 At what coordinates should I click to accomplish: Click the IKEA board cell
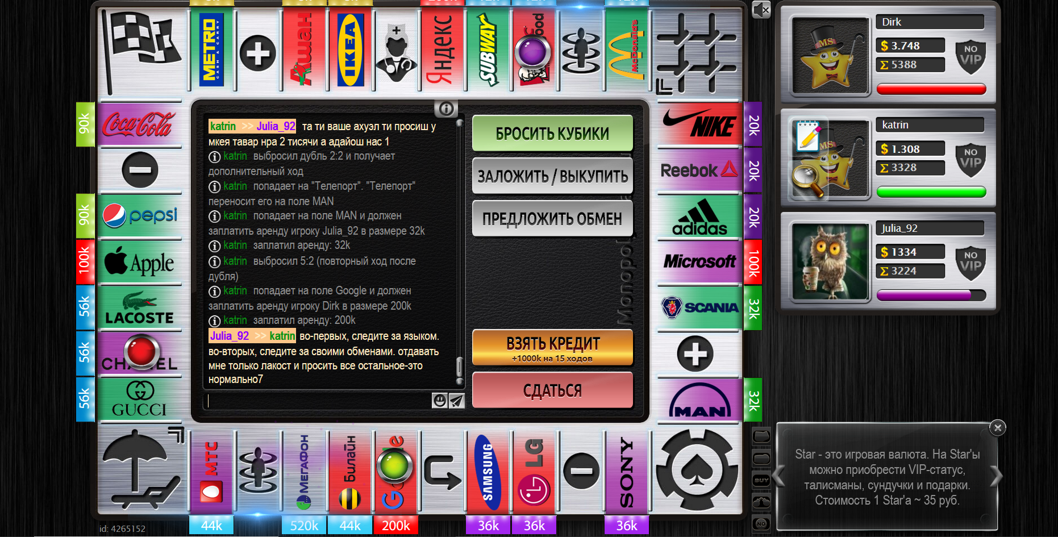350,49
